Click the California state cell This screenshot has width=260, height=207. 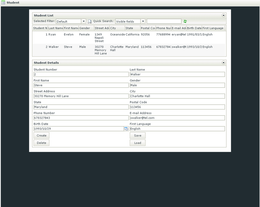point(132,34)
